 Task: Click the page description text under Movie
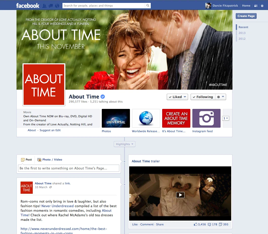point(58,120)
